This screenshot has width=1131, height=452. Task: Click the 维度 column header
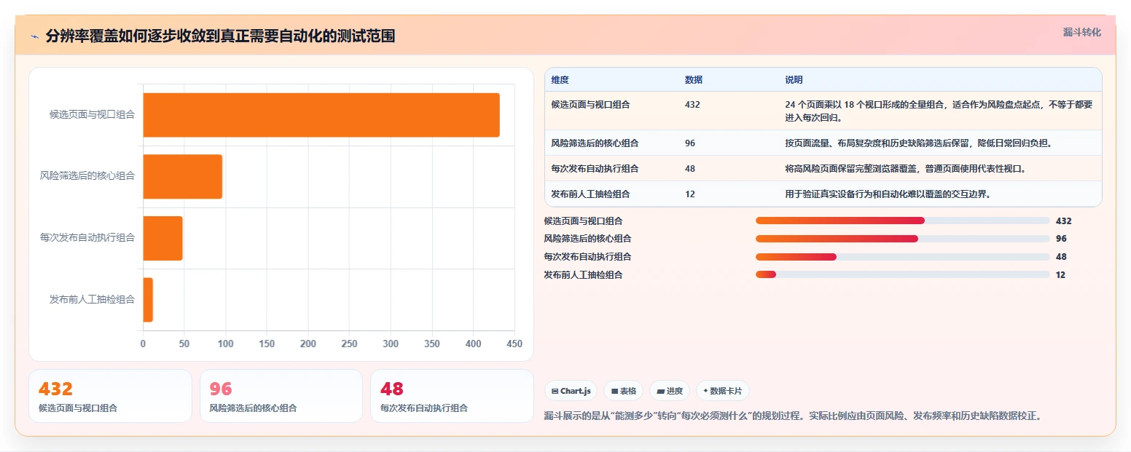coord(560,79)
